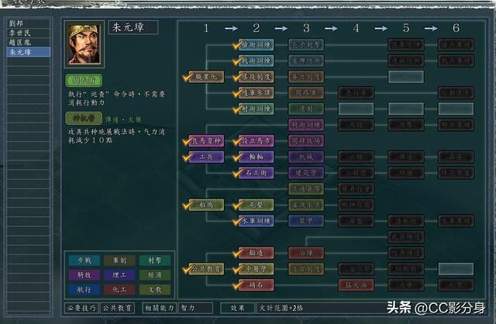The image size is (496, 324).
Task: Select the teal node right of 槍術訓練
Action: (x=306, y=45)
